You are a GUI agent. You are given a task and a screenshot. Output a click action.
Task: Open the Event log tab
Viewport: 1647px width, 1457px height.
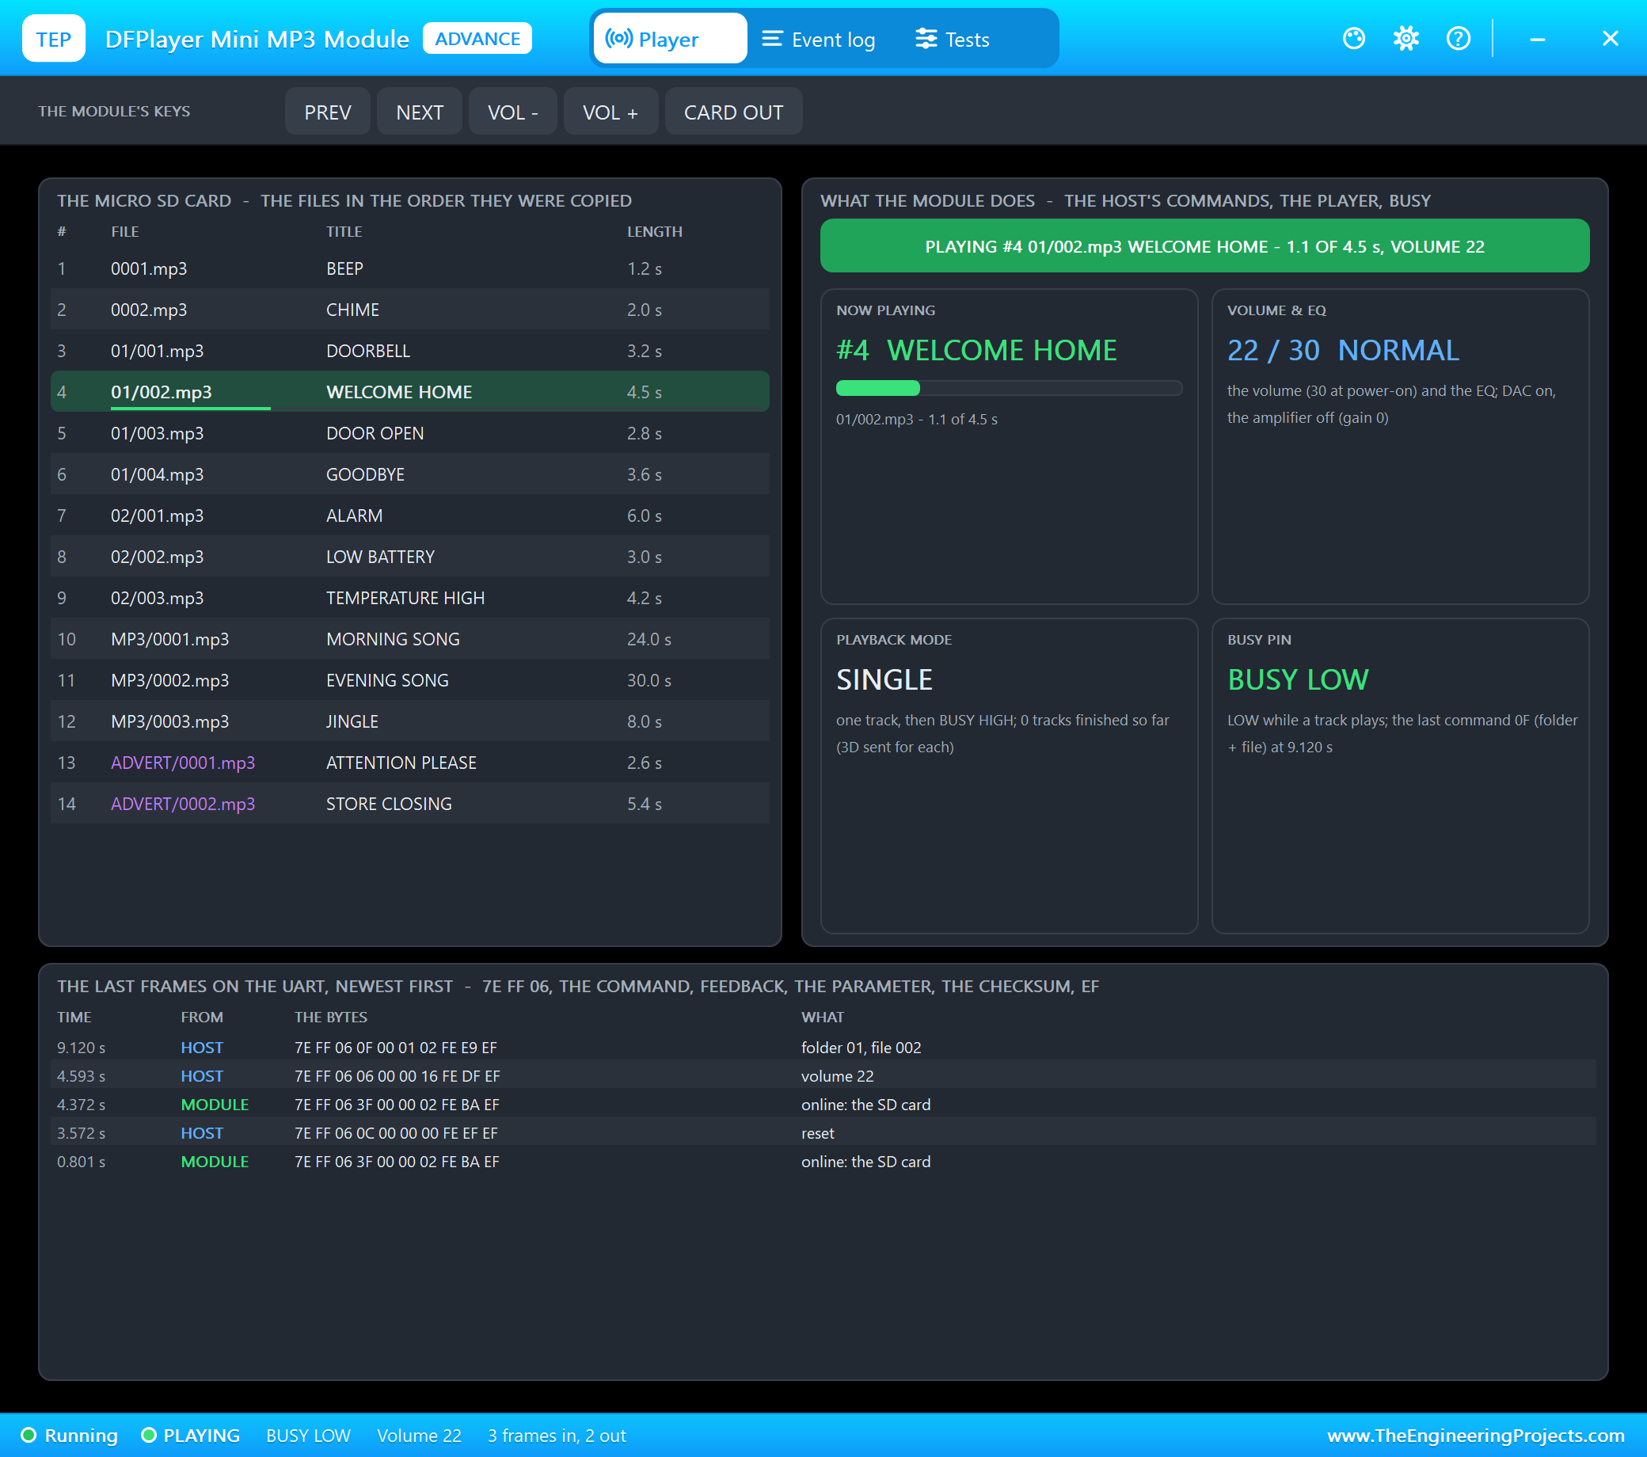point(819,39)
